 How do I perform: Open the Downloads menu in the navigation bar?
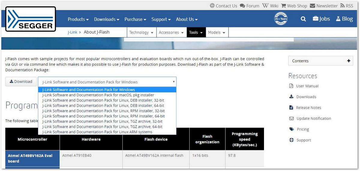(106, 19)
